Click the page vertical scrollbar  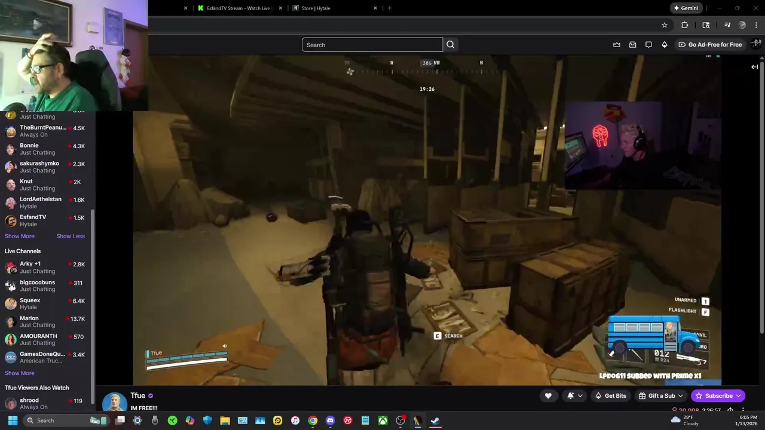coord(763,197)
